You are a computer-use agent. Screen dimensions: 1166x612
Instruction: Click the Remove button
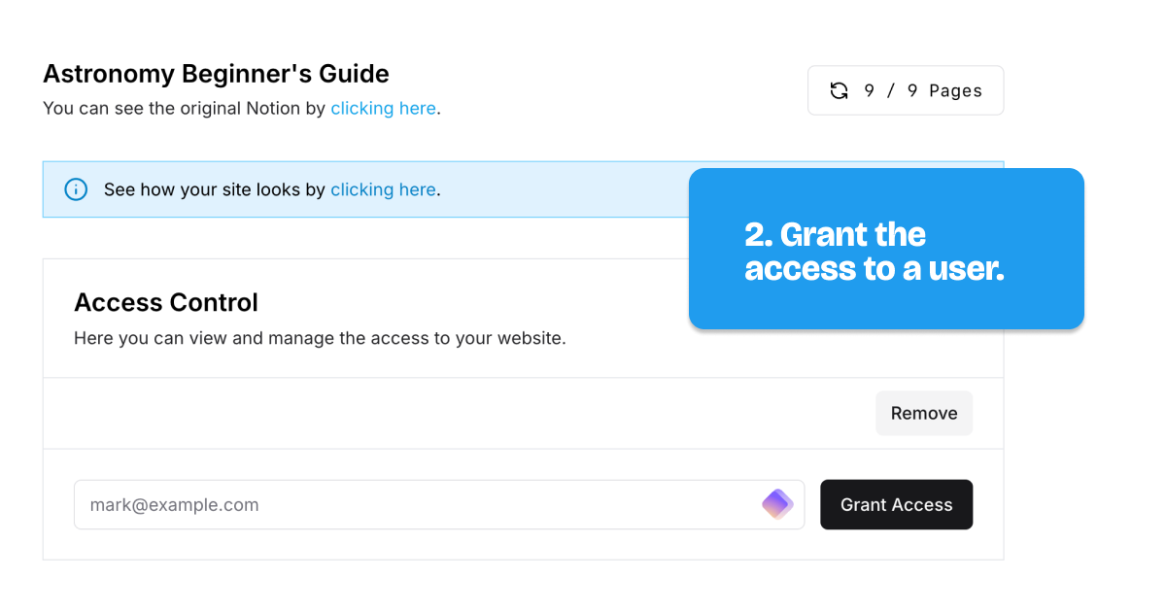(x=924, y=413)
